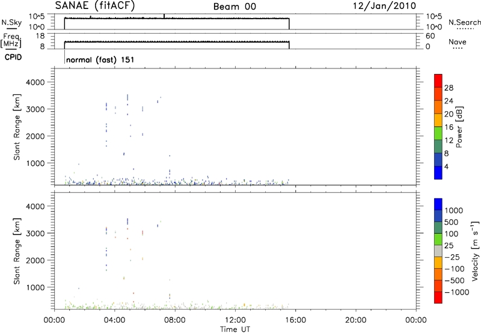Click the Velocity [m s-1] colorbar title
Viewport: 481px width, 333px height.
(x=475, y=251)
